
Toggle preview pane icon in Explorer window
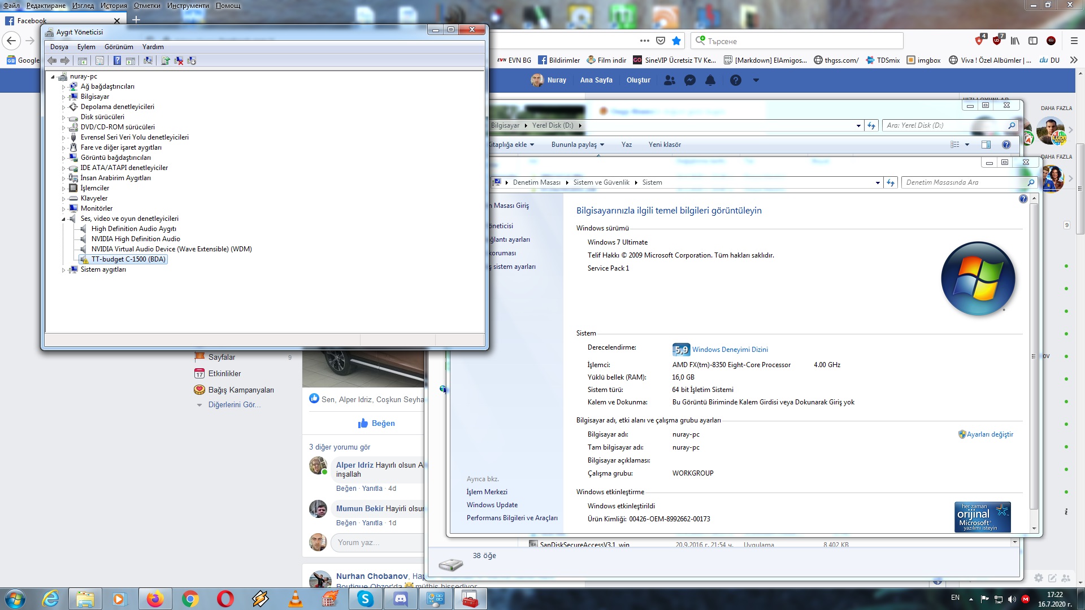[x=986, y=145]
